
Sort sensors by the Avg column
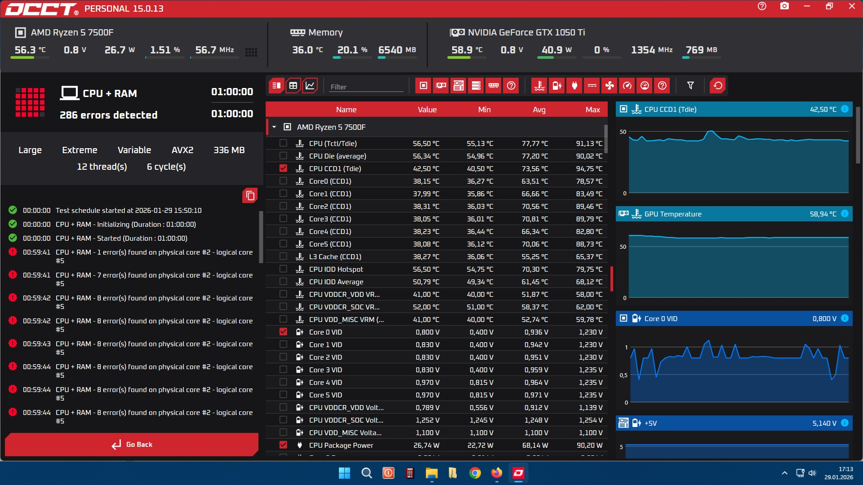(539, 110)
